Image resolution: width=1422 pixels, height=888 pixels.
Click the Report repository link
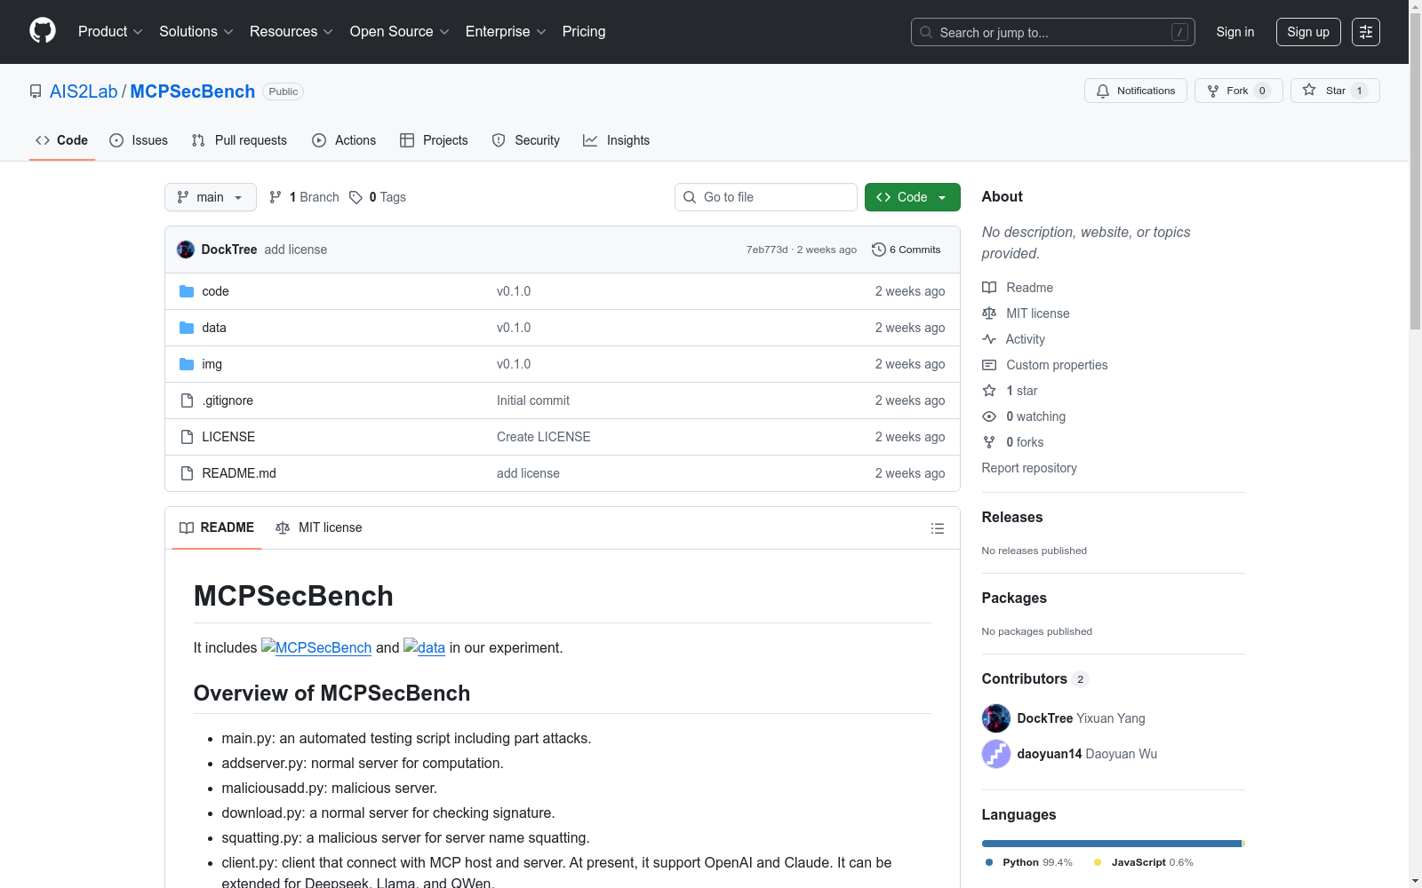click(1029, 468)
